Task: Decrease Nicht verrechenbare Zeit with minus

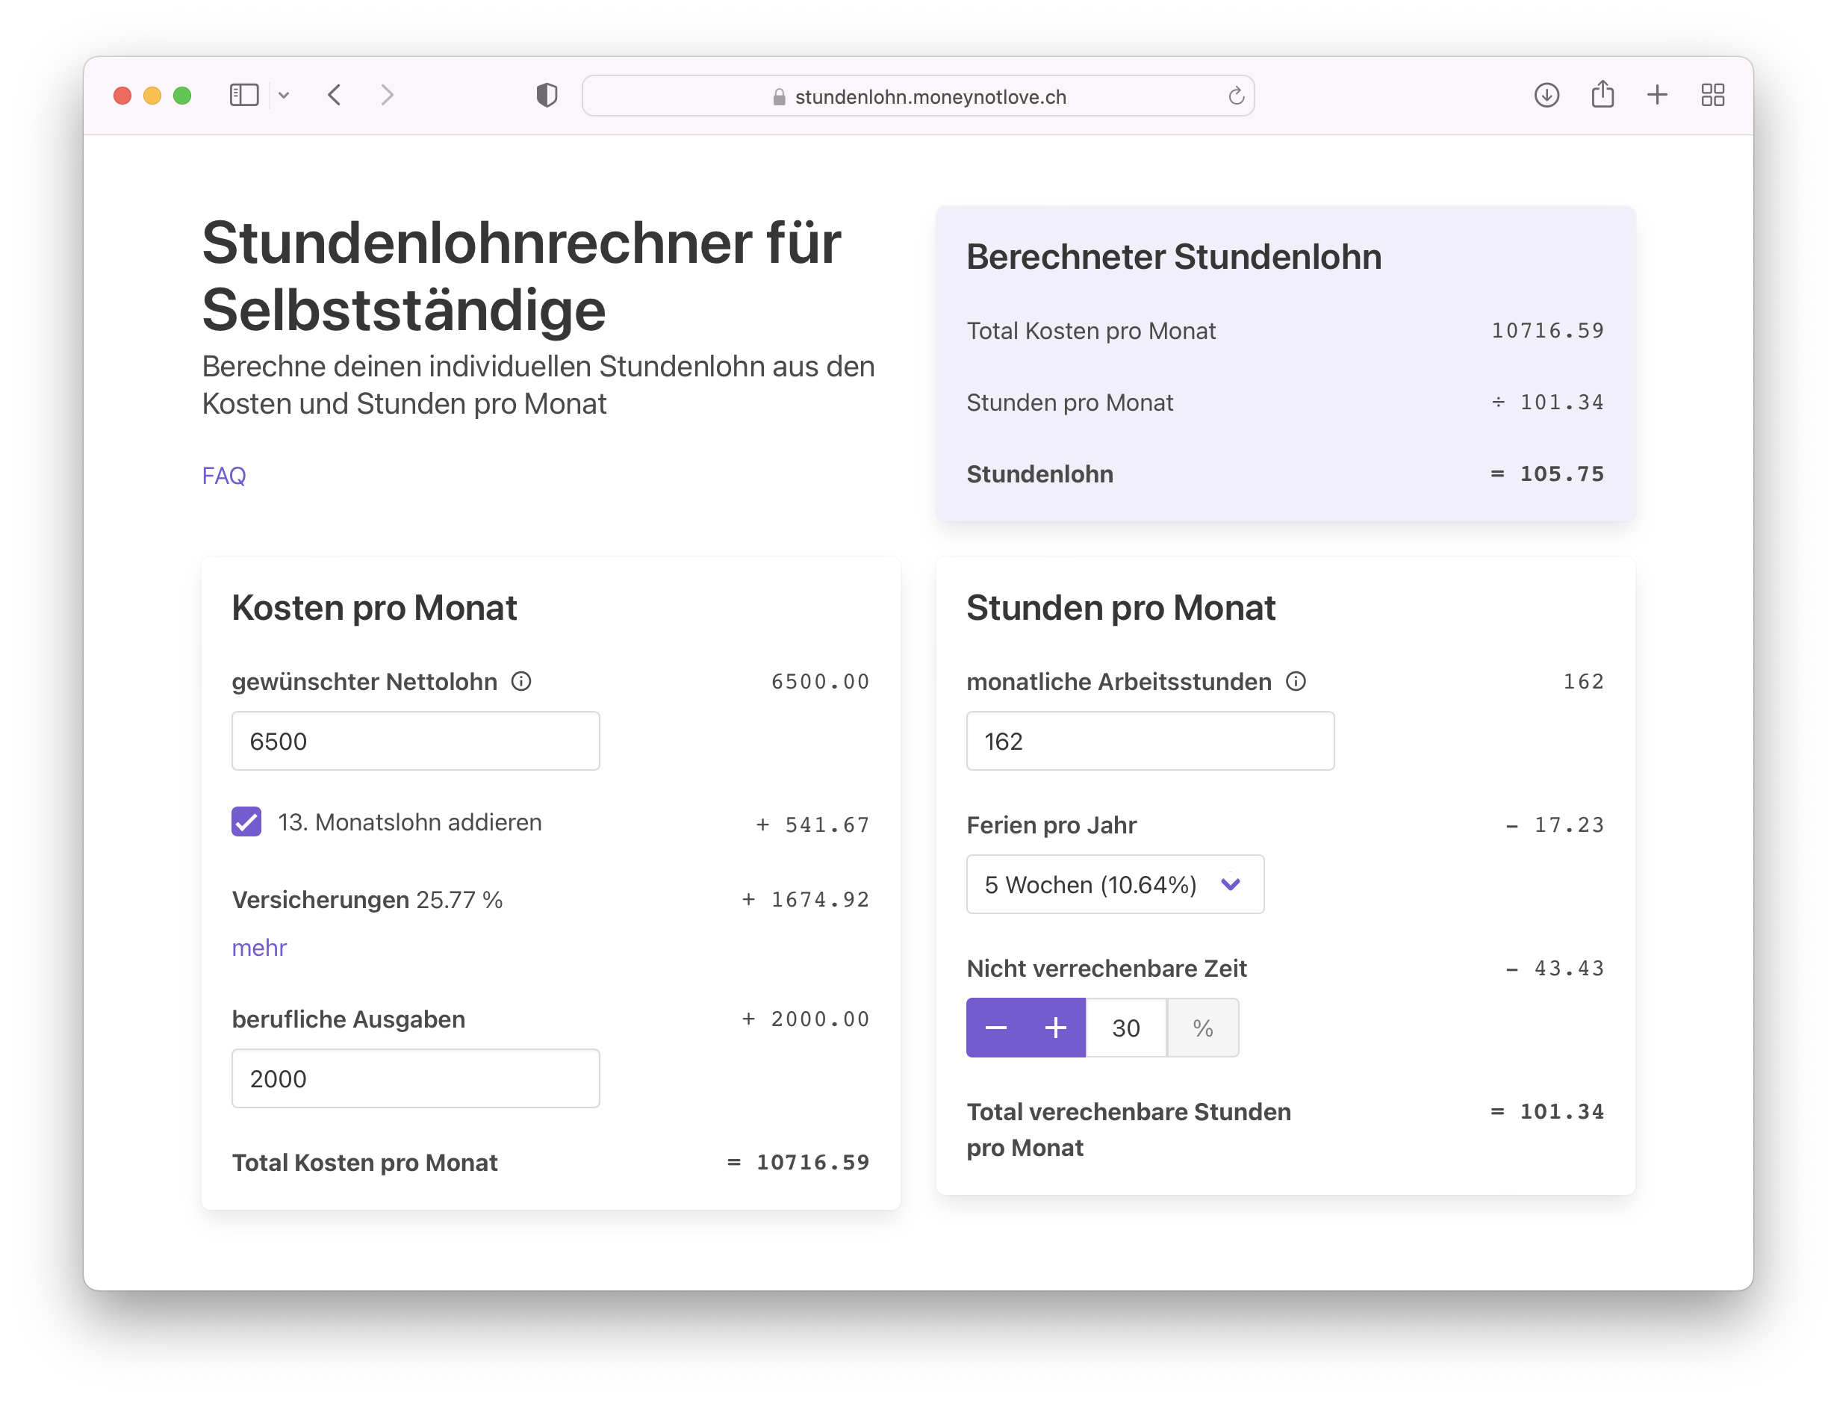Action: (x=995, y=1028)
